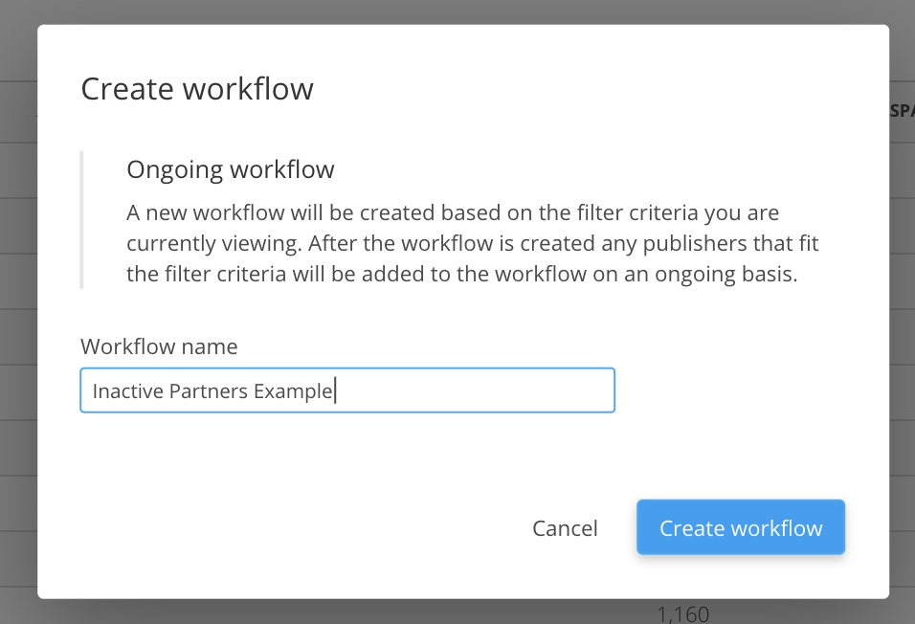Focus the Workflow name text field
The image size is (915, 624).
[x=346, y=390]
